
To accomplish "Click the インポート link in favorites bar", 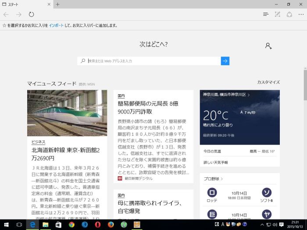I will pos(56,25).
